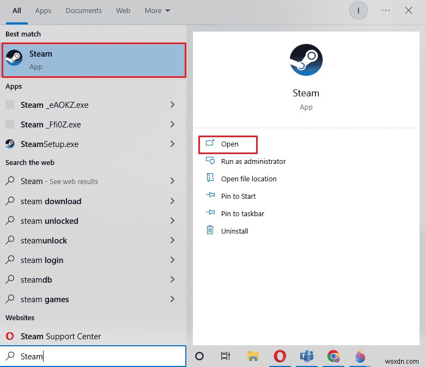Image resolution: width=425 pixels, height=367 pixels.
Task: Expand steam unlocked suggestion arrow
Action: coord(172,221)
